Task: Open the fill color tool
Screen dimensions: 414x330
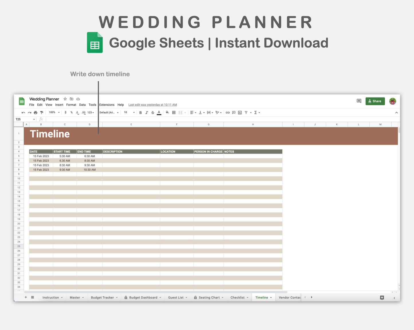Action: [167, 112]
